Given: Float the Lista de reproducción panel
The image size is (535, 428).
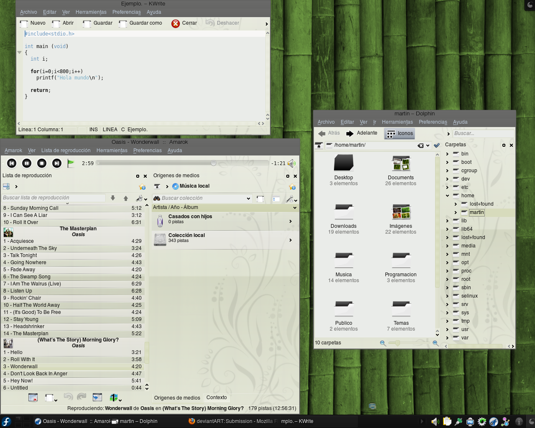Looking at the screenshot, I should pyautogui.click(x=138, y=176).
